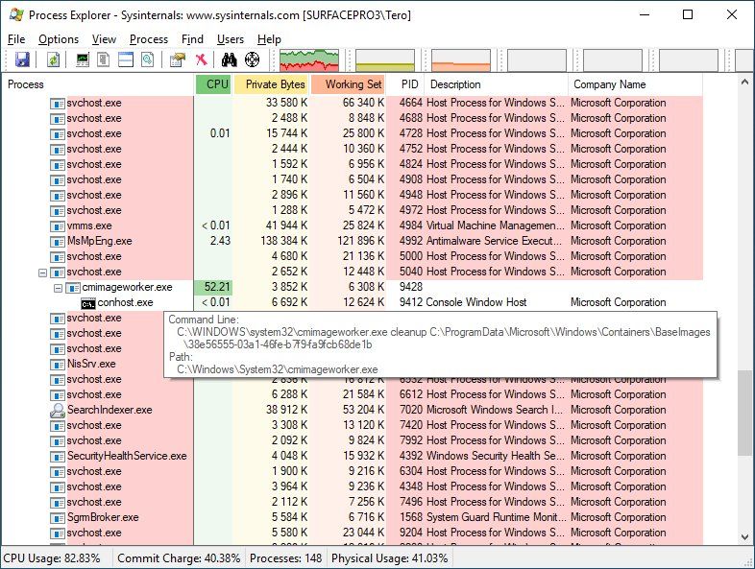
Task: Open the System Information toolbar icon
Action: (83, 59)
